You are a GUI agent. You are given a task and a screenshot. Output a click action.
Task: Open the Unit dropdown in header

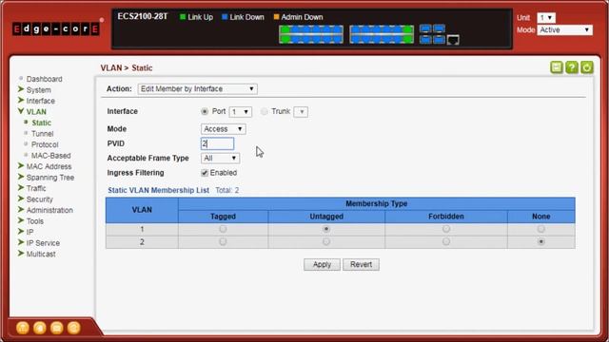coord(546,18)
